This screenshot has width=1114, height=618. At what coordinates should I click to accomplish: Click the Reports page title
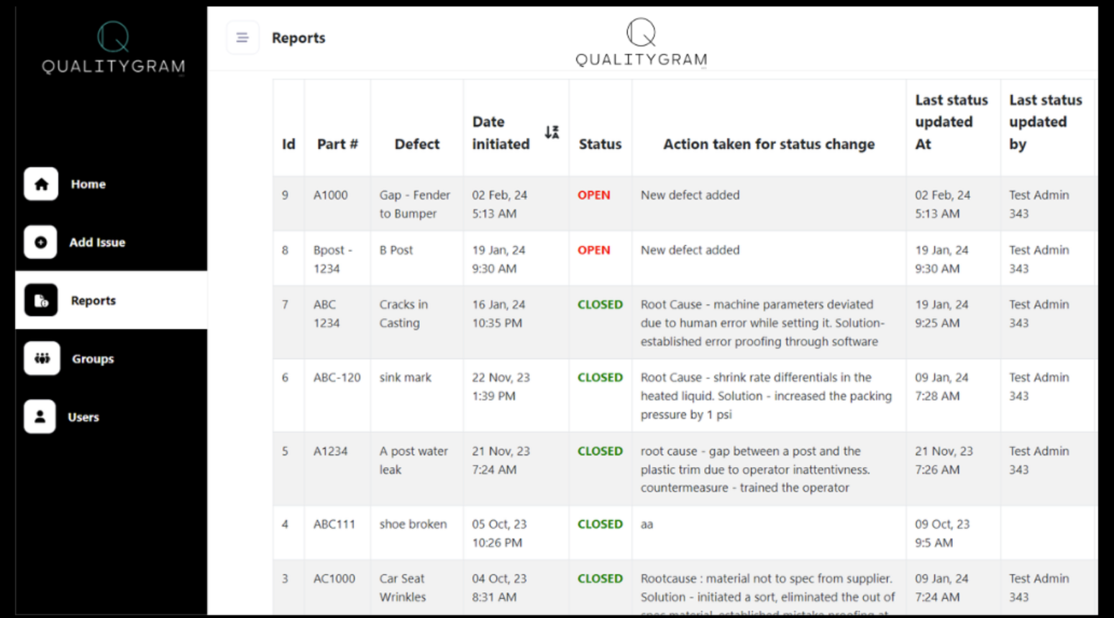click(x=298, y=37)
